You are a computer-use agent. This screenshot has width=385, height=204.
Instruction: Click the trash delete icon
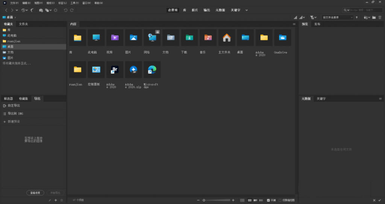[x=380, y=17]
